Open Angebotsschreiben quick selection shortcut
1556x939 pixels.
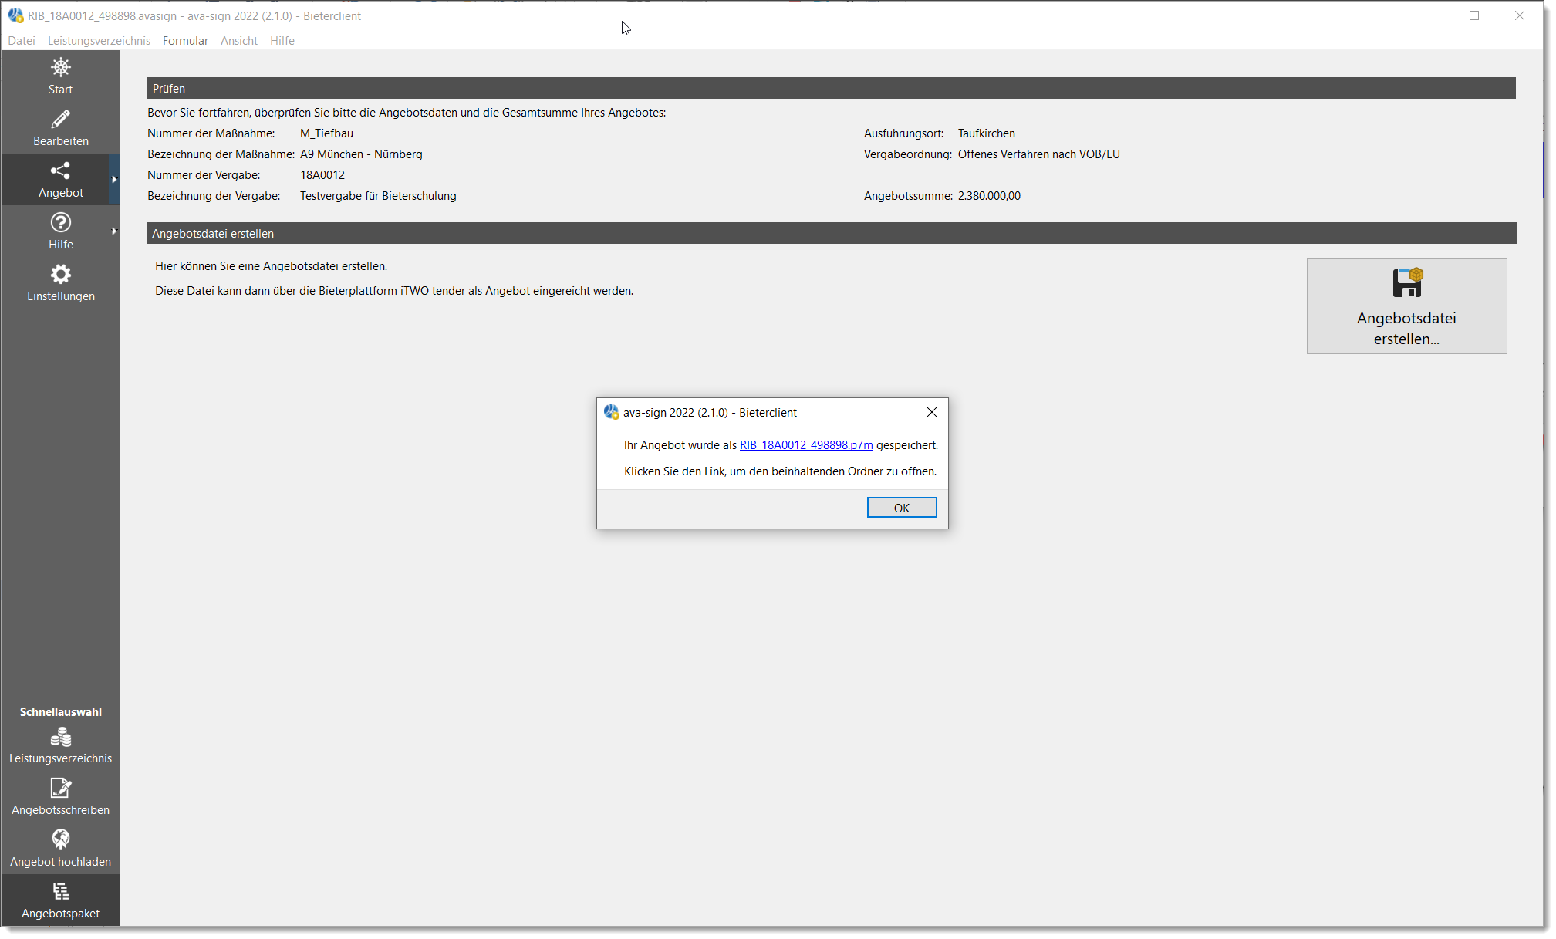pos(60,797)
